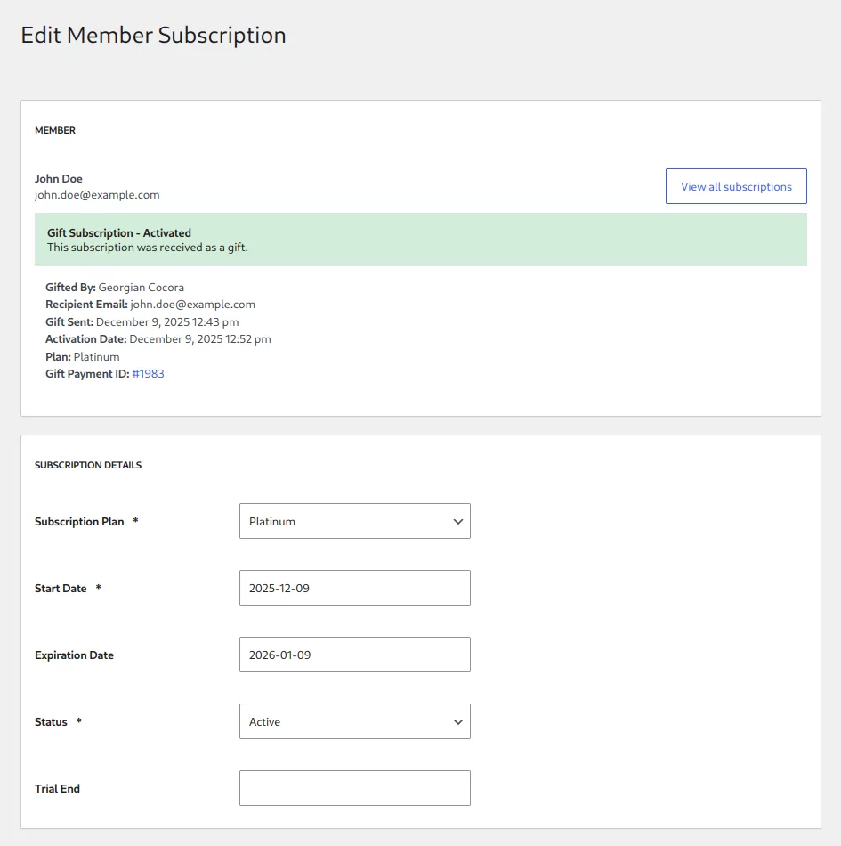This screenshot has height=846, width=841.
Task: Click the Edit Member Subscription page heading
Action: coord(153,36)
